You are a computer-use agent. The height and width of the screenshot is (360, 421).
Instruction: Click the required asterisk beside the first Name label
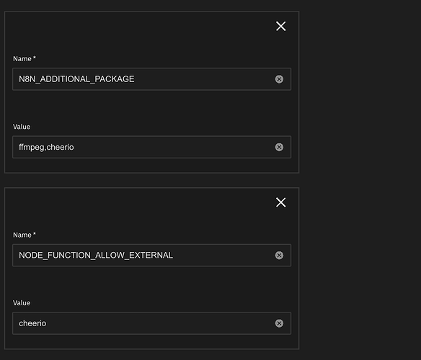35,58
